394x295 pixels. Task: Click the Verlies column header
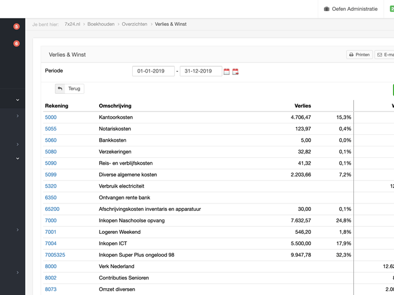tap(303, 106)
